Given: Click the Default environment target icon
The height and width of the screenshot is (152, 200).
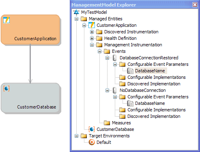Looking at the screenshot, I should 92,142.
